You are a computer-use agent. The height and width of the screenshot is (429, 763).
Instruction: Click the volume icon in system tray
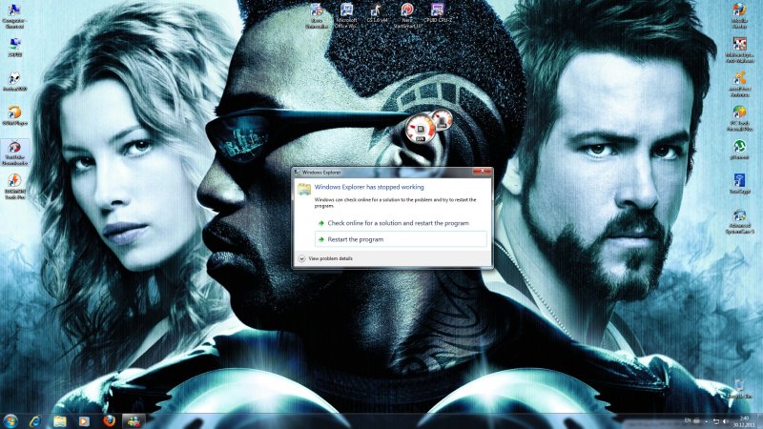726,421
